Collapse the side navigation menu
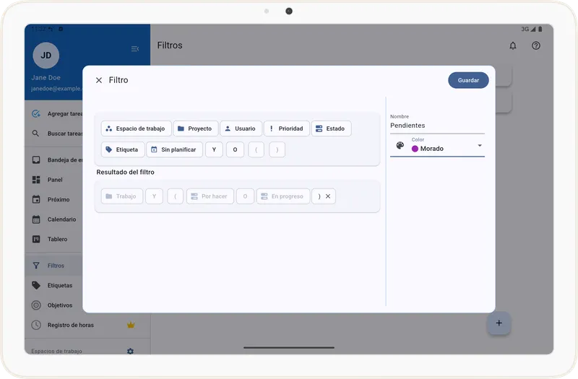This screenshot has width=578, height=379. pyautogui.click(x=135, y=49)
